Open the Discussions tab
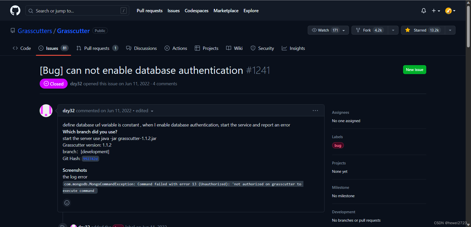Image resolution: width=471 pixels, height=227 pixels. (141, 48)
